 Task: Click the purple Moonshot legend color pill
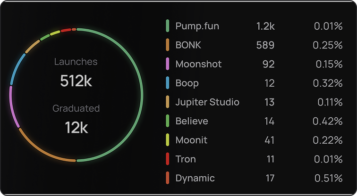(168, 64)
